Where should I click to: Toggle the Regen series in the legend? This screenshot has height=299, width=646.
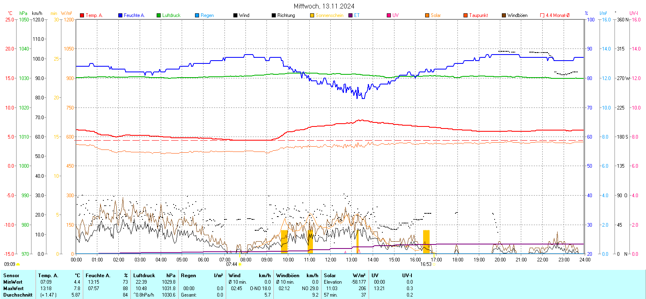click(207, 15)
